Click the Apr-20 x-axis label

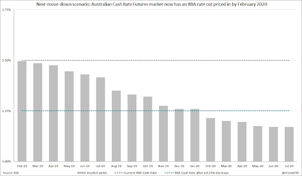click(x=242, y=166)
